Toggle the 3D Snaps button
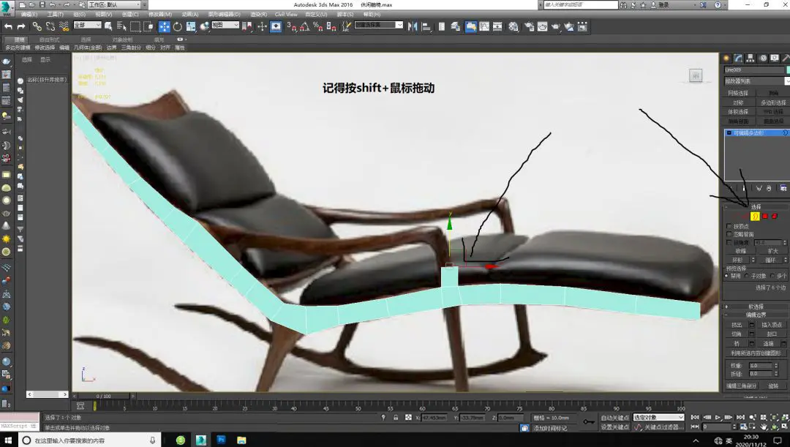The image size is (790, 447). (292, 27)
